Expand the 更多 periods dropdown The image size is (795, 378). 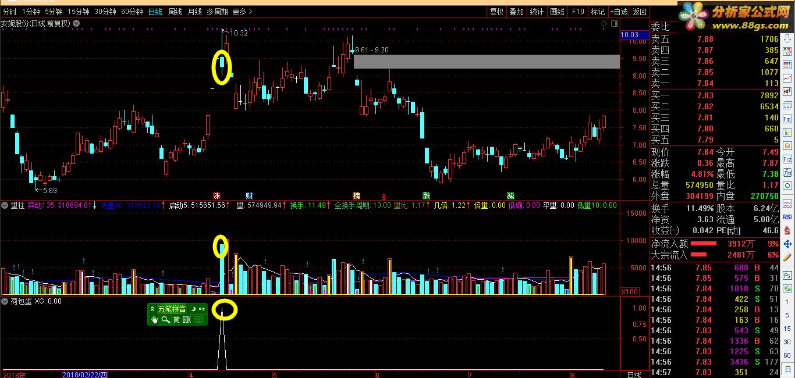point(243,12)
